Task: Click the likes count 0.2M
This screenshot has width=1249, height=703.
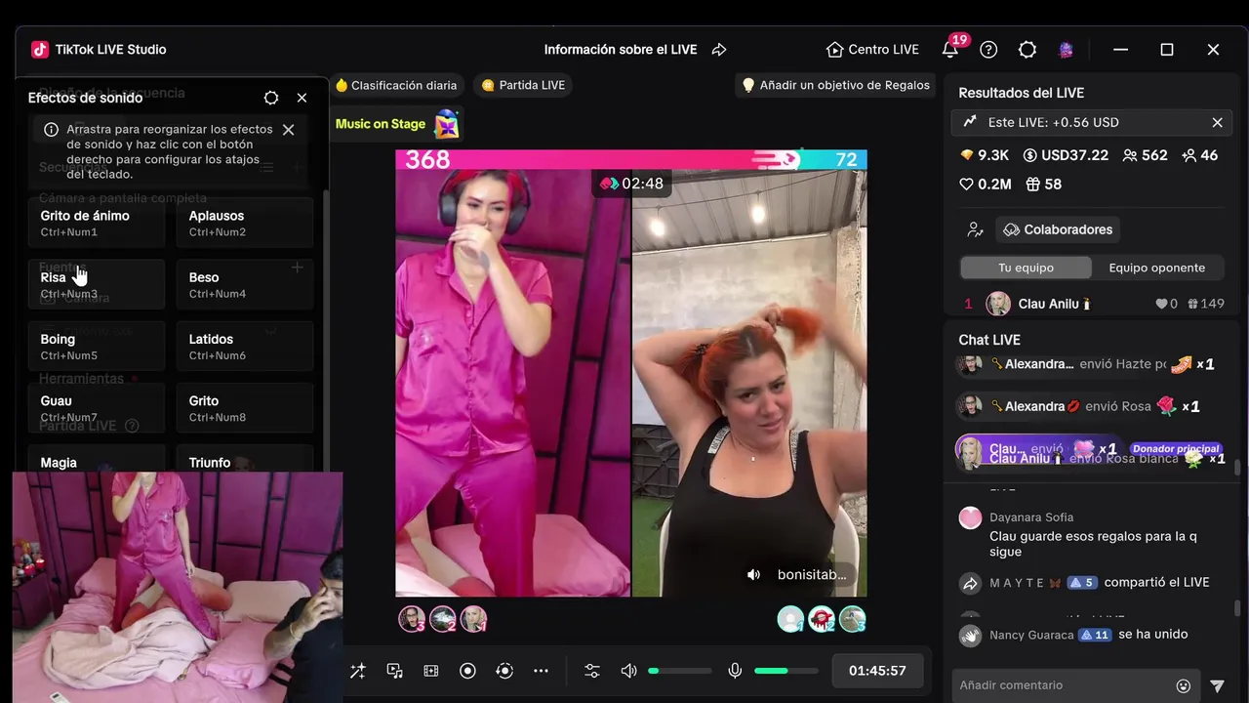Action: click(985, 185)
